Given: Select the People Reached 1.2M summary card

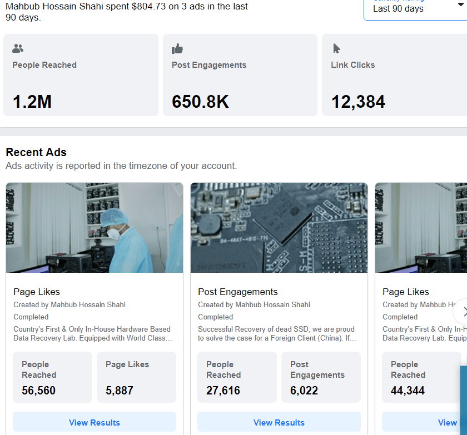Looking at the screenshot, I should [x=81, y=75].
